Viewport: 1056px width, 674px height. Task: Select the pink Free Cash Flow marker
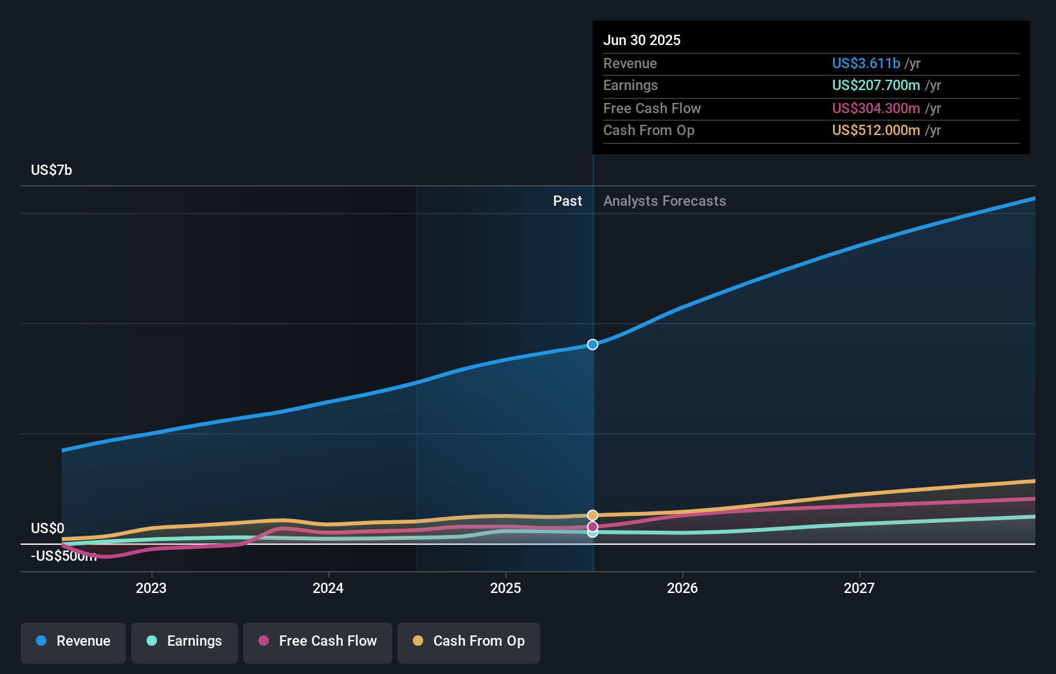click(x=592, y=526)
